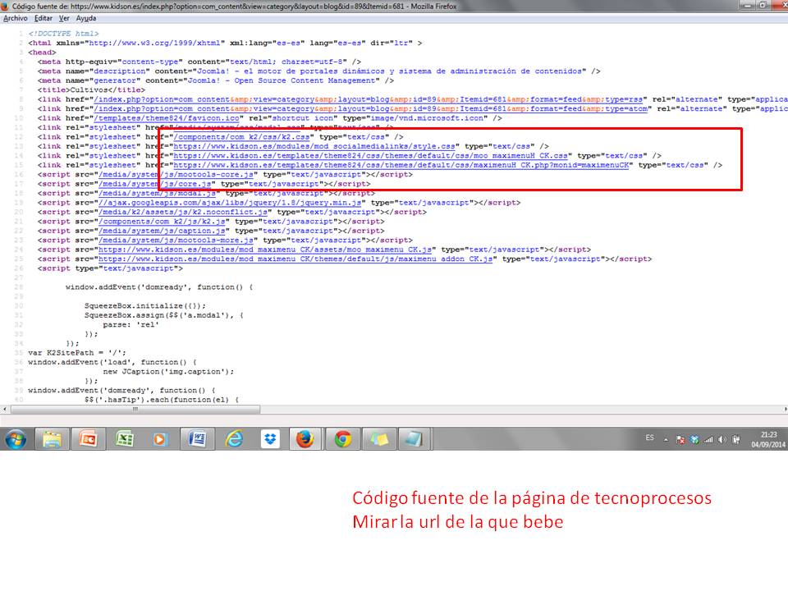Image resolution: width=788 pixels, height=591 pixels.
Task: Follow the type=rss feed link
Action: pyautogui.click(x=369, y=99)
